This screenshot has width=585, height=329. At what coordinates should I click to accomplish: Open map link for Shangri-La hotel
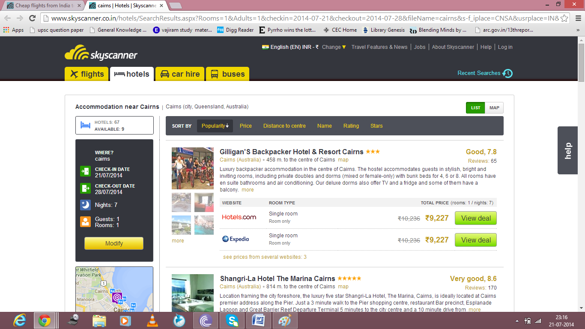(343, 287)
